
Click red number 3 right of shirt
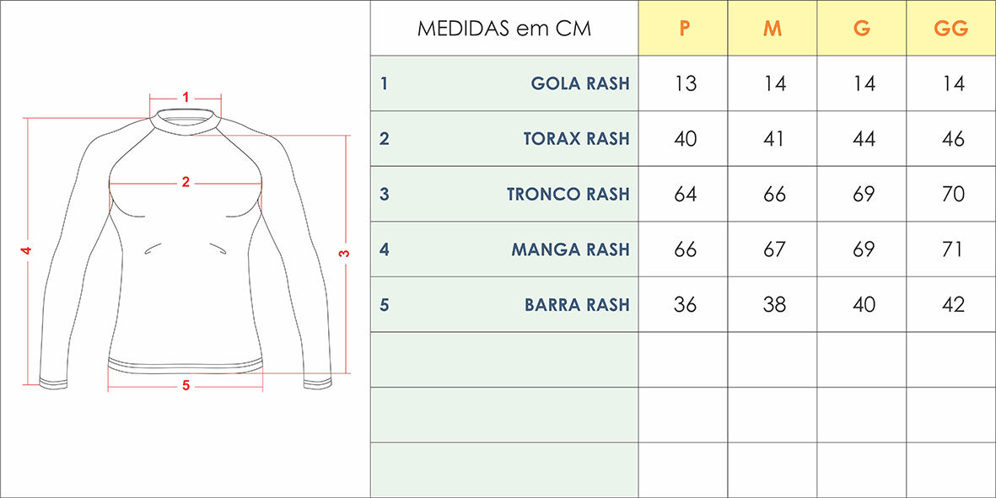click(x=344, y=254)
